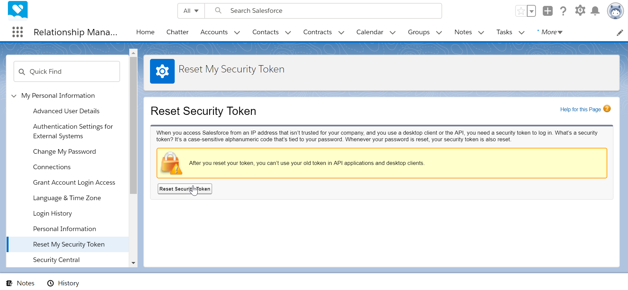This screenshot has height=290, width=628.
Task: Open the Calendar tab
Action: 370,32
